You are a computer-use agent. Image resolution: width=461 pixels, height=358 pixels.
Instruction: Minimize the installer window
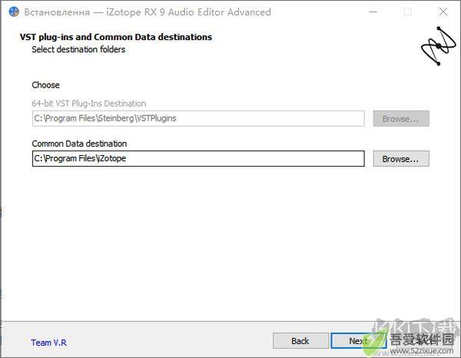pyautogui.click(x=373, y=12)
